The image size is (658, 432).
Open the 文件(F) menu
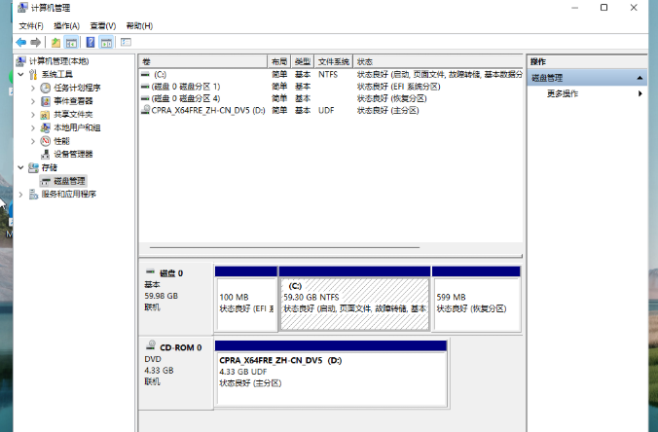click(x=31, y=25)
